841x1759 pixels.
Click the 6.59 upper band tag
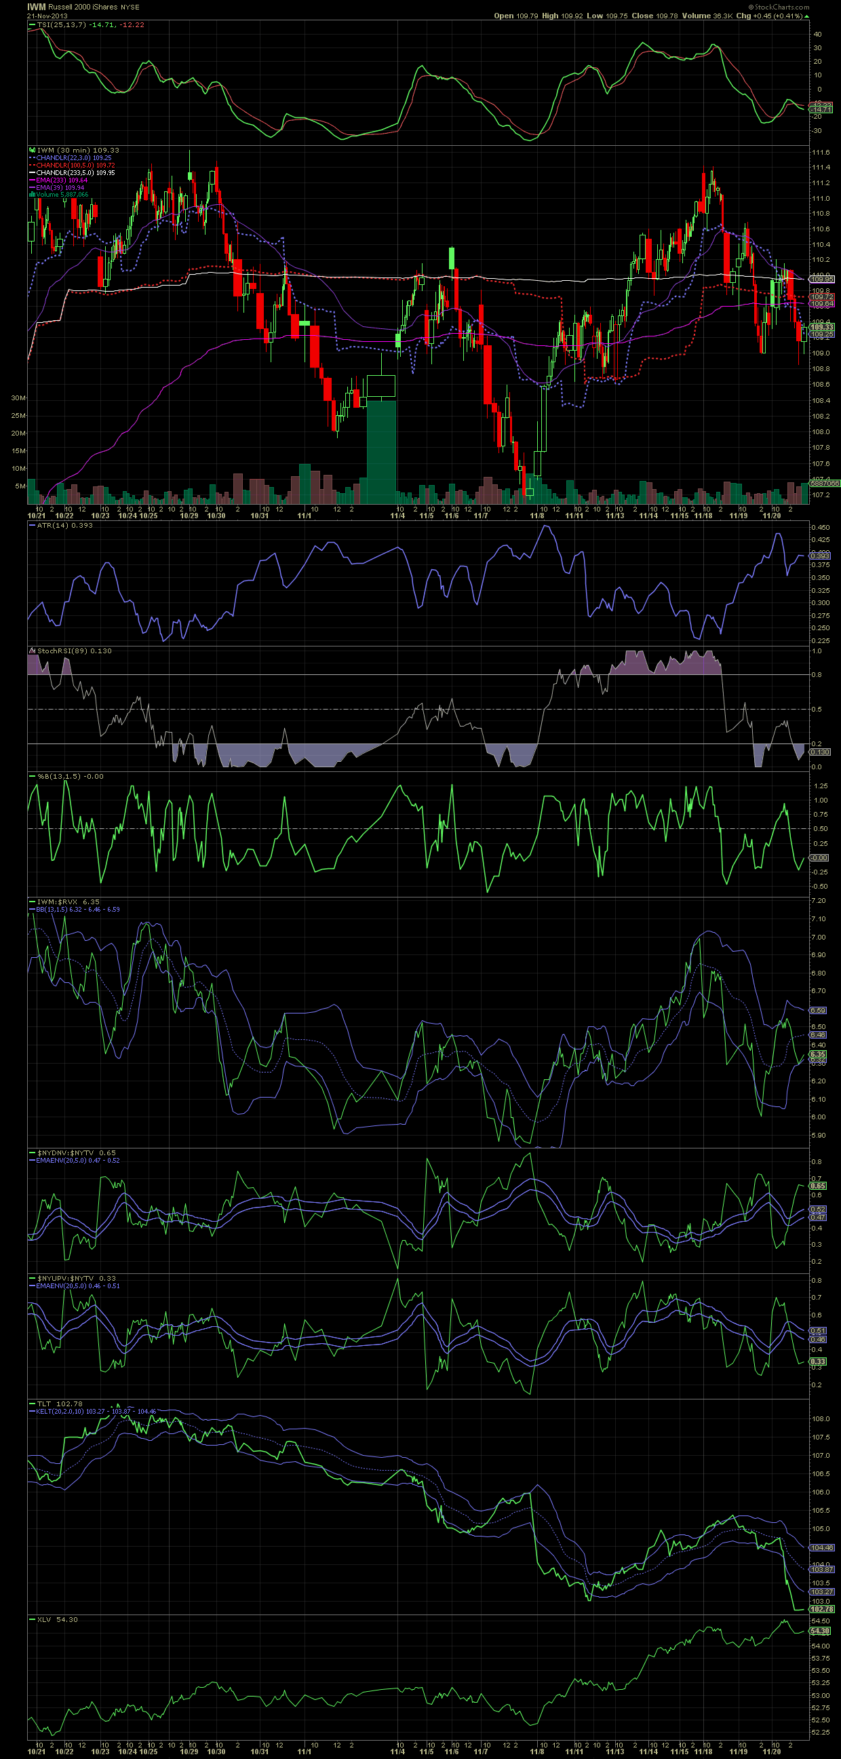point(819,1010)
